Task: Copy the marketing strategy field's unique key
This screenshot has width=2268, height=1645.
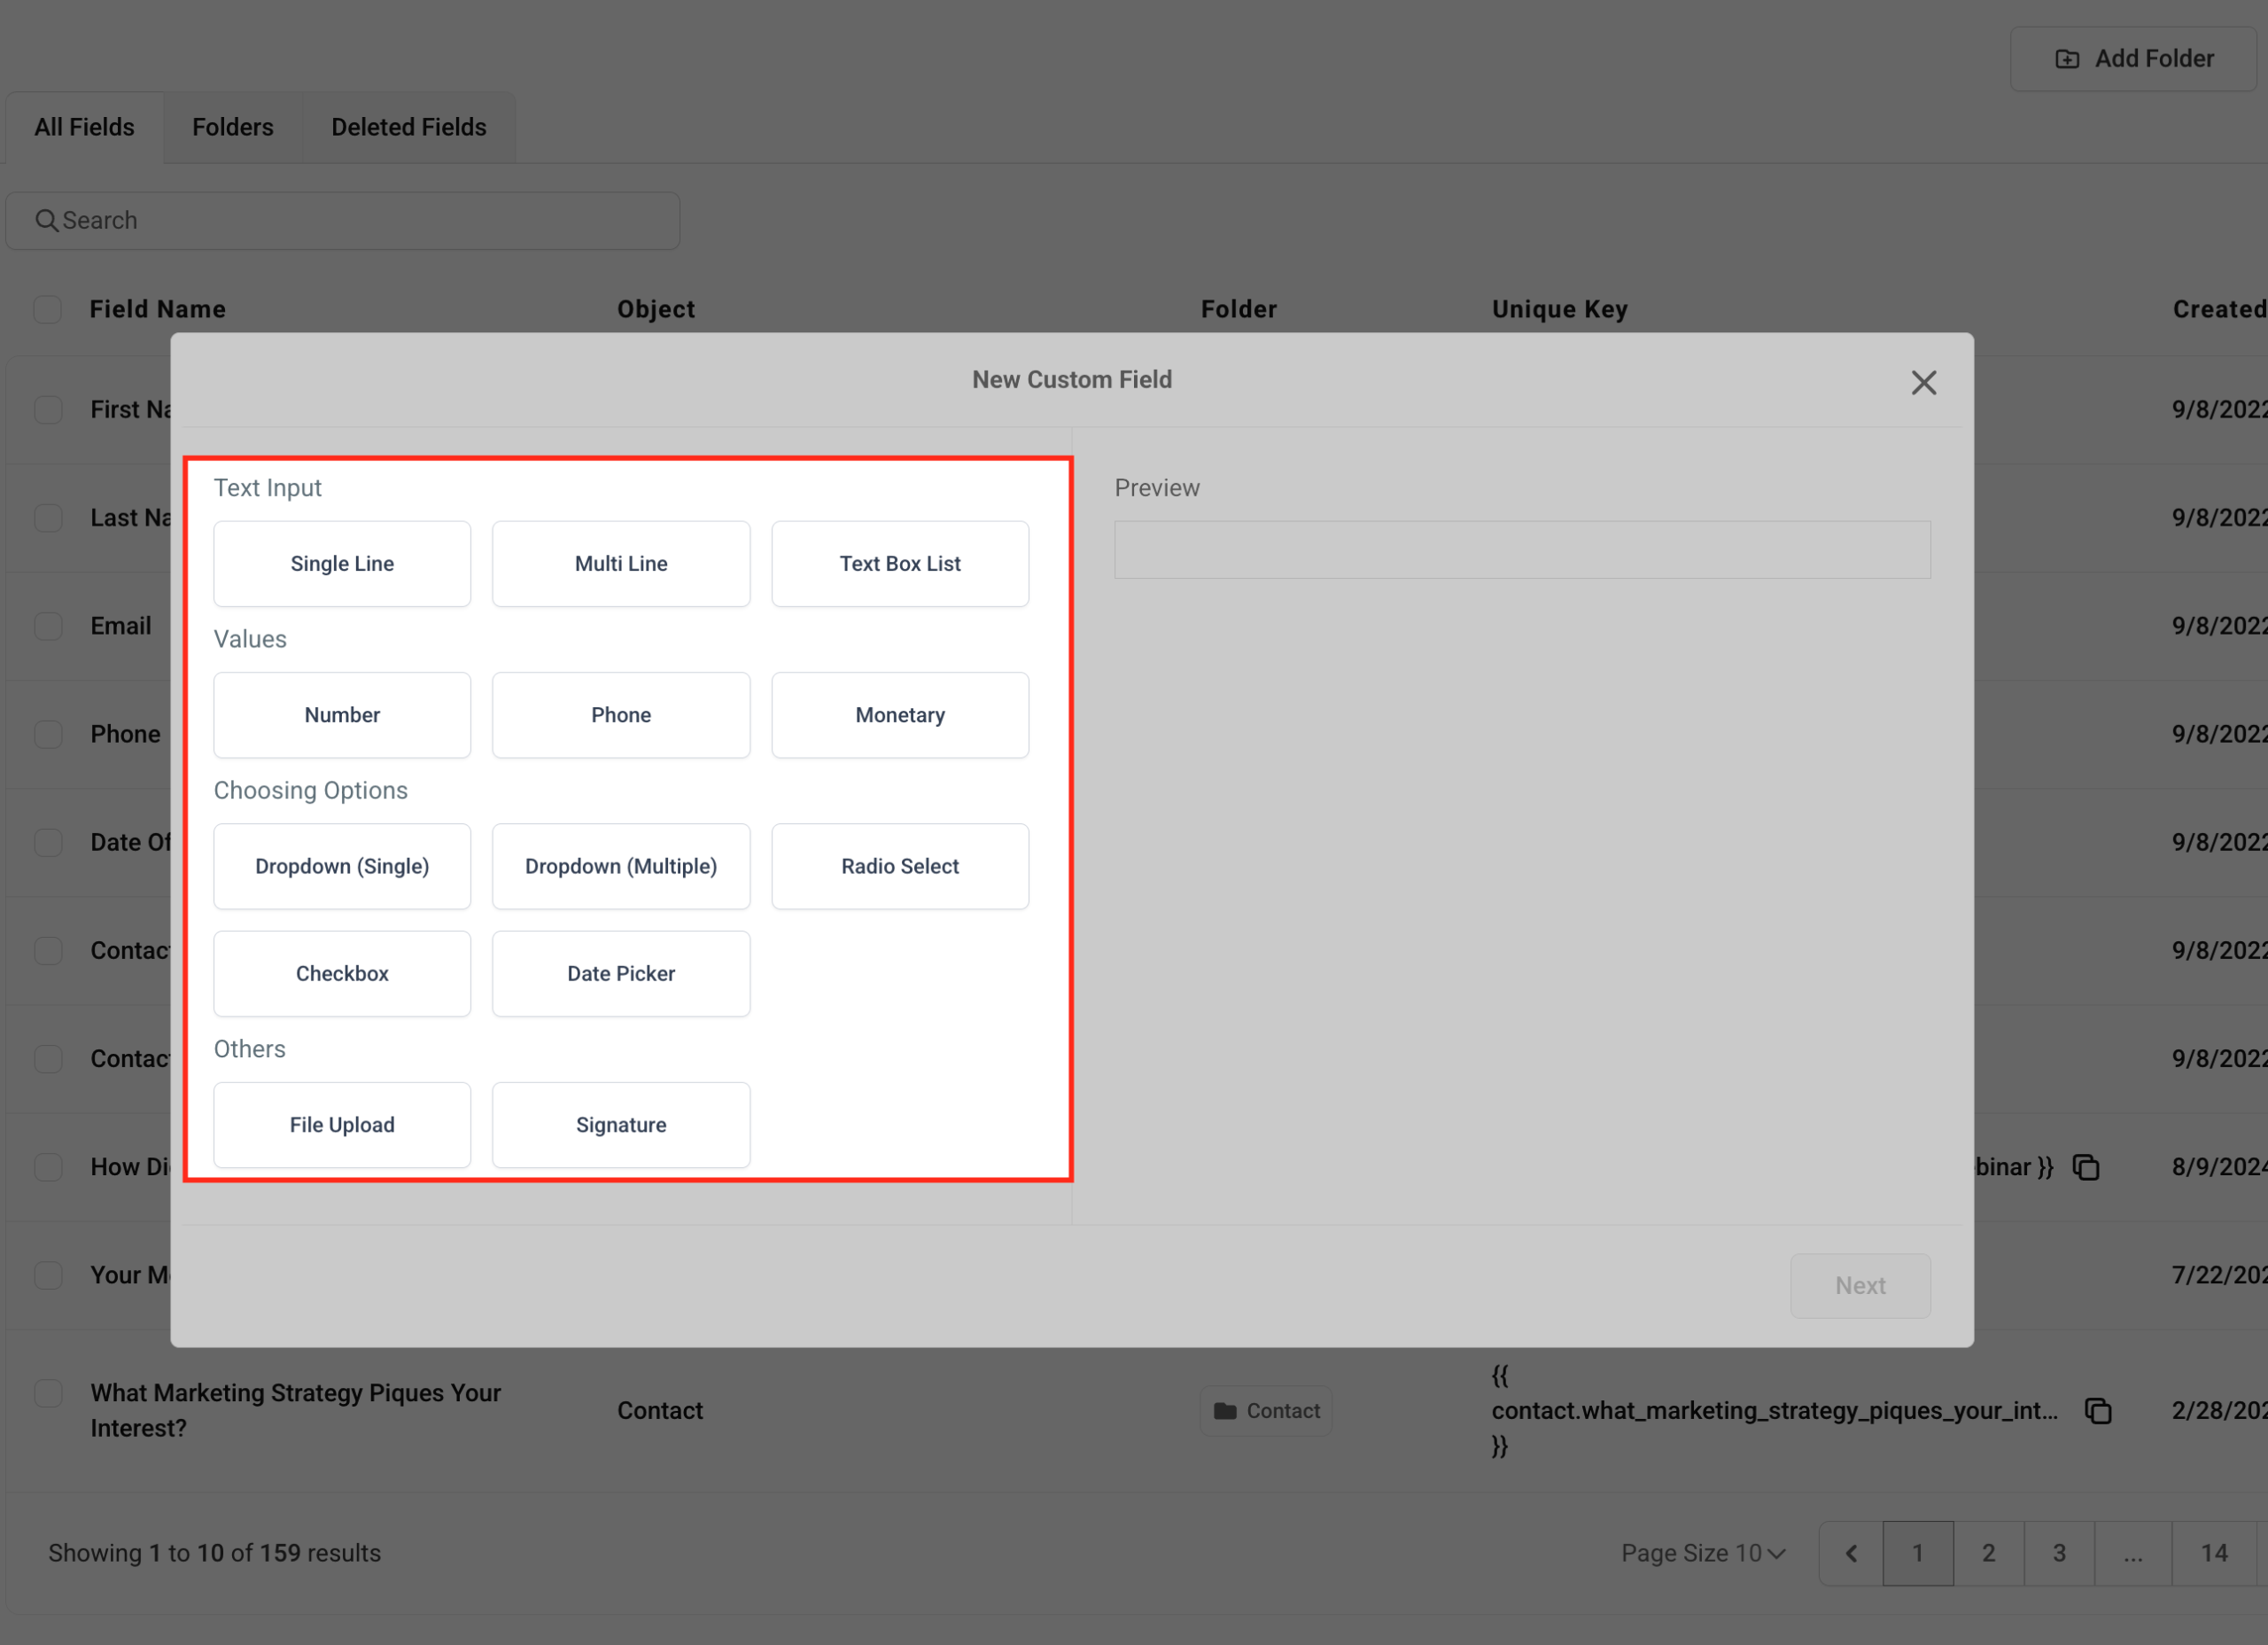Action: click(2098, 1411)
